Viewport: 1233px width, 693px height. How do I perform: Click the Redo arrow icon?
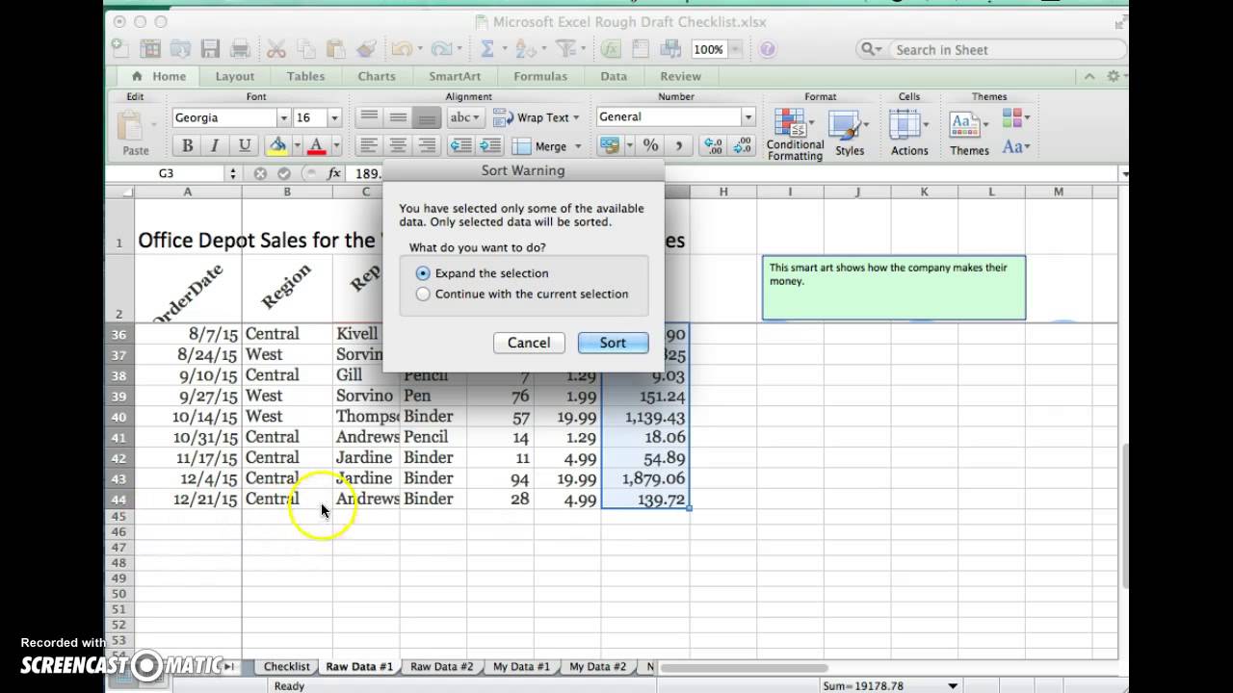pyautogui.click(x=440, y=48)
